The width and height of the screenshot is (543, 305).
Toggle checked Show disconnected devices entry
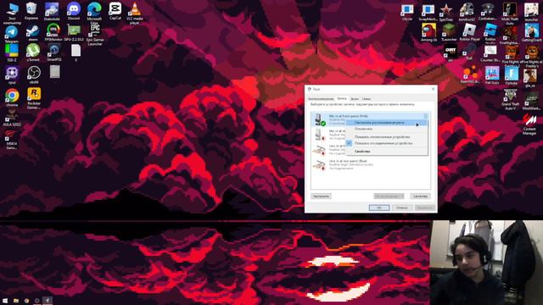(x=387, y=143)
